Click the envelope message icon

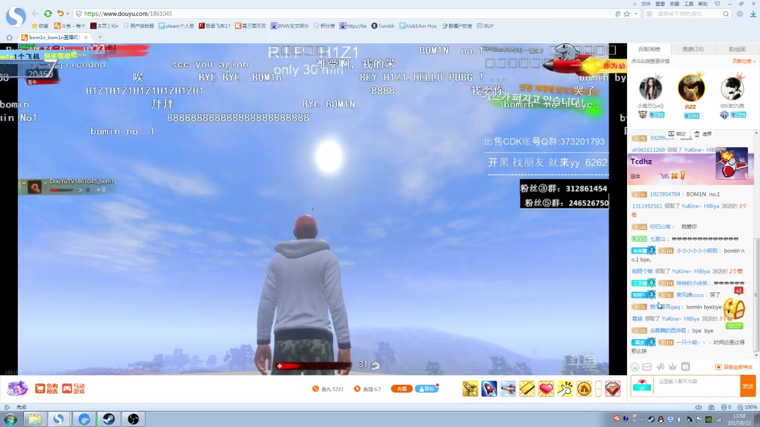click(647, 367)
